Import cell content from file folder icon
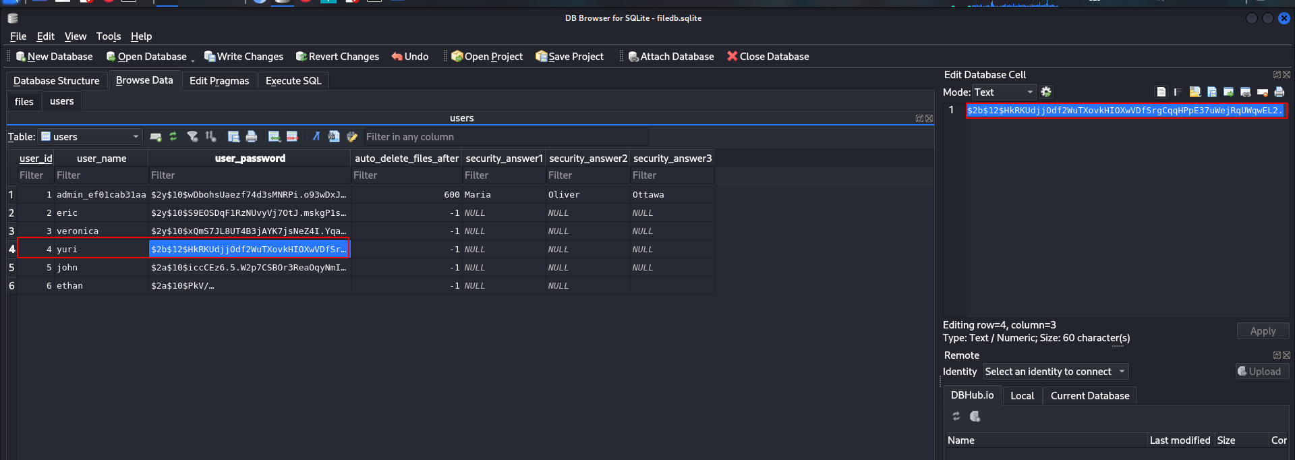This screenshot has height=460, width=1295. pos(1195,92)
